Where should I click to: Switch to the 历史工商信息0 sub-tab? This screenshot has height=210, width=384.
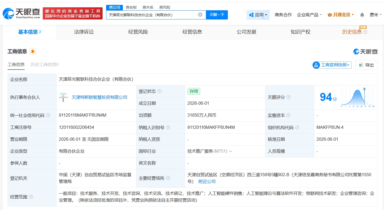44,64
